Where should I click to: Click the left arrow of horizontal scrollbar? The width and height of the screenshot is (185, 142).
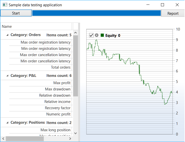(3, 138)
